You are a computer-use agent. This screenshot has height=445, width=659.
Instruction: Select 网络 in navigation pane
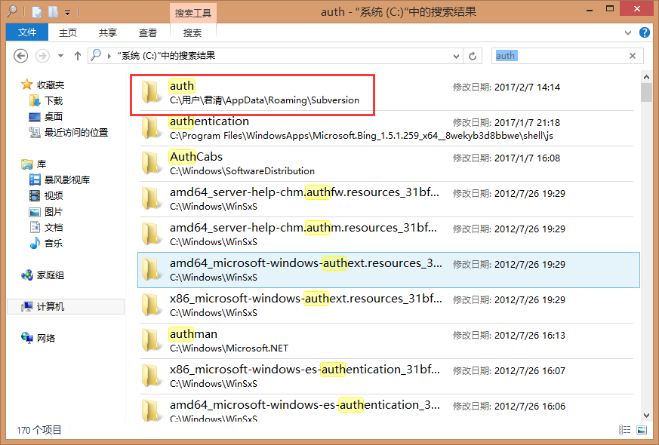pos(38,338)
